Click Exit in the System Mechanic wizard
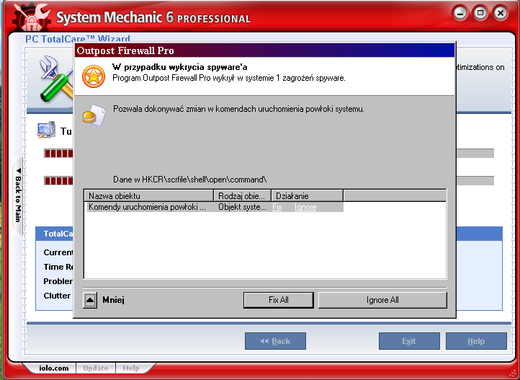520x380 pixels. [409, 341]
